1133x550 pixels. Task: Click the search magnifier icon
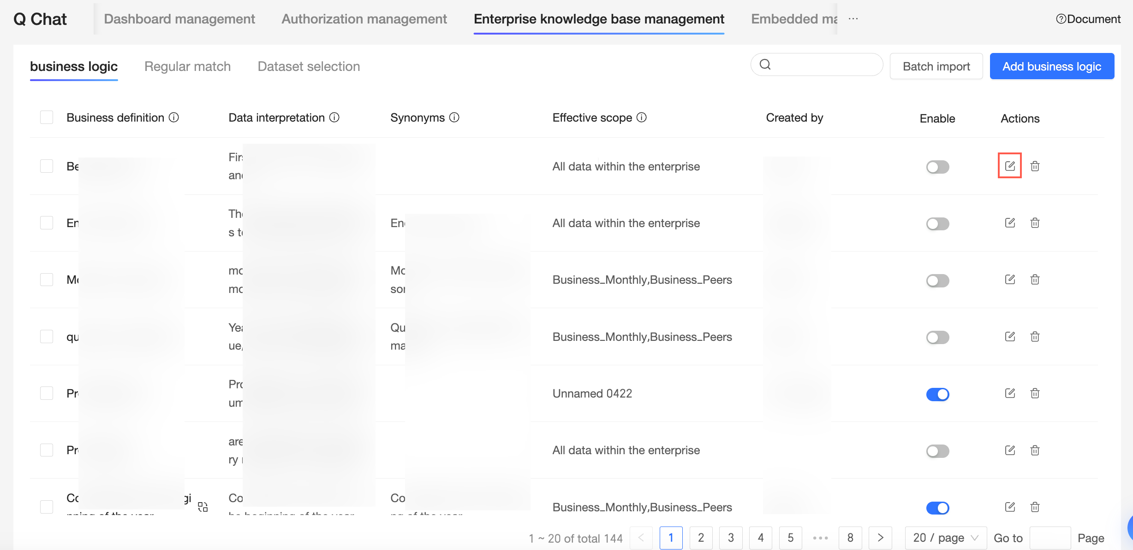(765, 64)
